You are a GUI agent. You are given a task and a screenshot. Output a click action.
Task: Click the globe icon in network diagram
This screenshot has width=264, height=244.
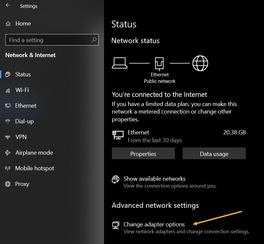tap(200, 63)
